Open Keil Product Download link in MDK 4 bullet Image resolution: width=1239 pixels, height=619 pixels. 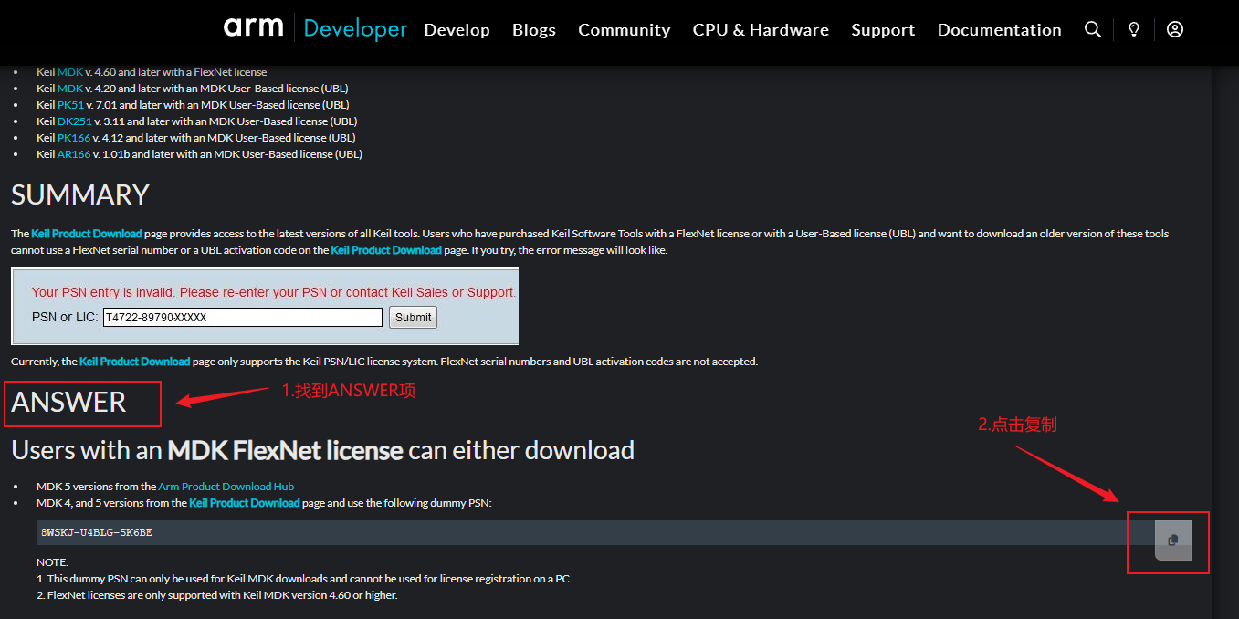tap(245, 503)
